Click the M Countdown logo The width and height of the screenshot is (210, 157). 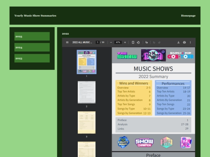pyautogui.click(x=123, y=142)
